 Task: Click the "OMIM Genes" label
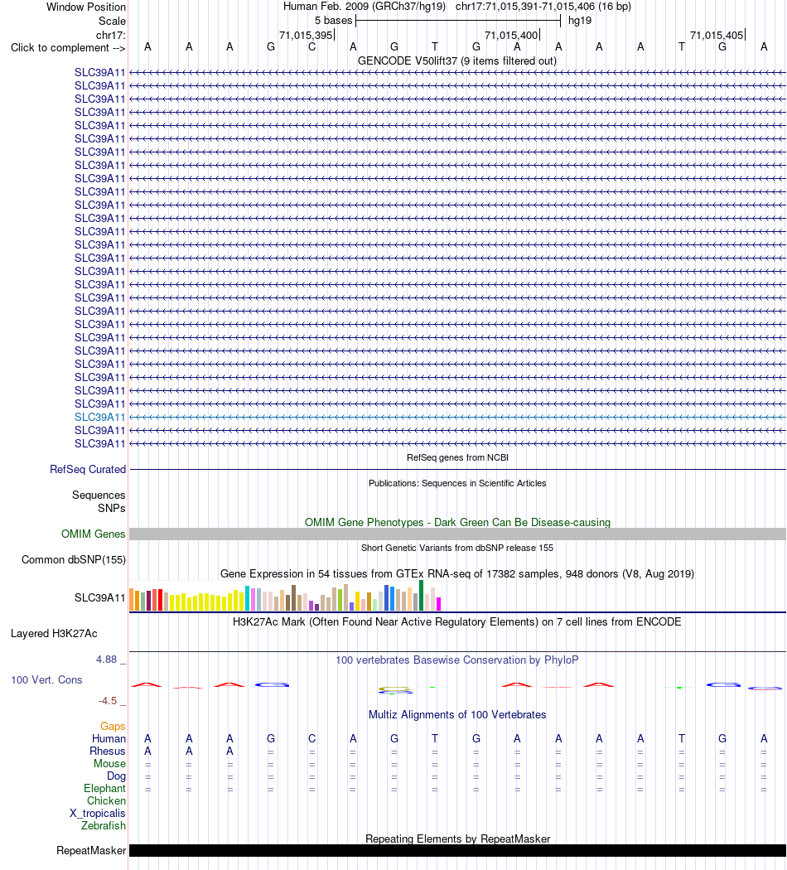[x=93, y=534]
